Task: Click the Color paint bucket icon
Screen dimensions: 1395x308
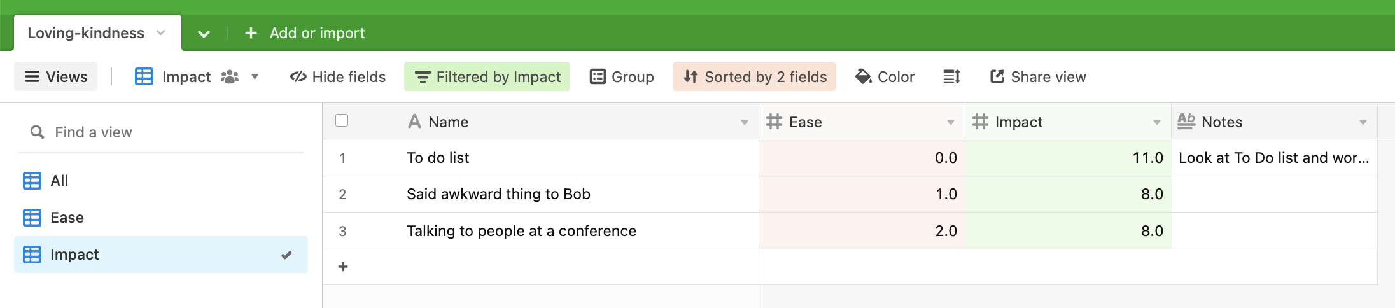Action: tap(863, 77)
